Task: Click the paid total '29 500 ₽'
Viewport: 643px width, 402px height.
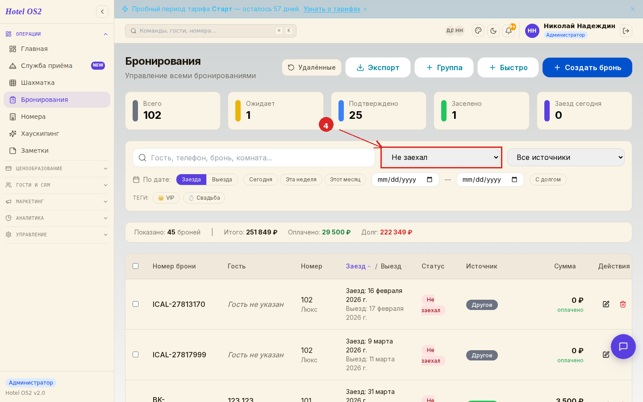Action: tap(336, 232)
